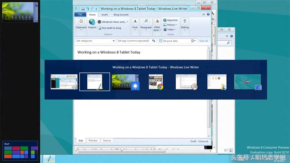Image resolution: width=290 pixels, height=163 pixels.
Task: Click the editor vertical scrollbar thumb
Action: coord(209,88)
